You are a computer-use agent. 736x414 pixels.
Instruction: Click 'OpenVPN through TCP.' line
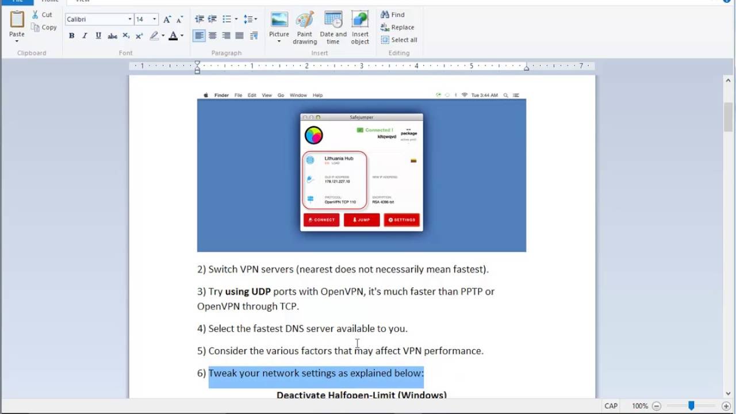(x=248, y=306)
